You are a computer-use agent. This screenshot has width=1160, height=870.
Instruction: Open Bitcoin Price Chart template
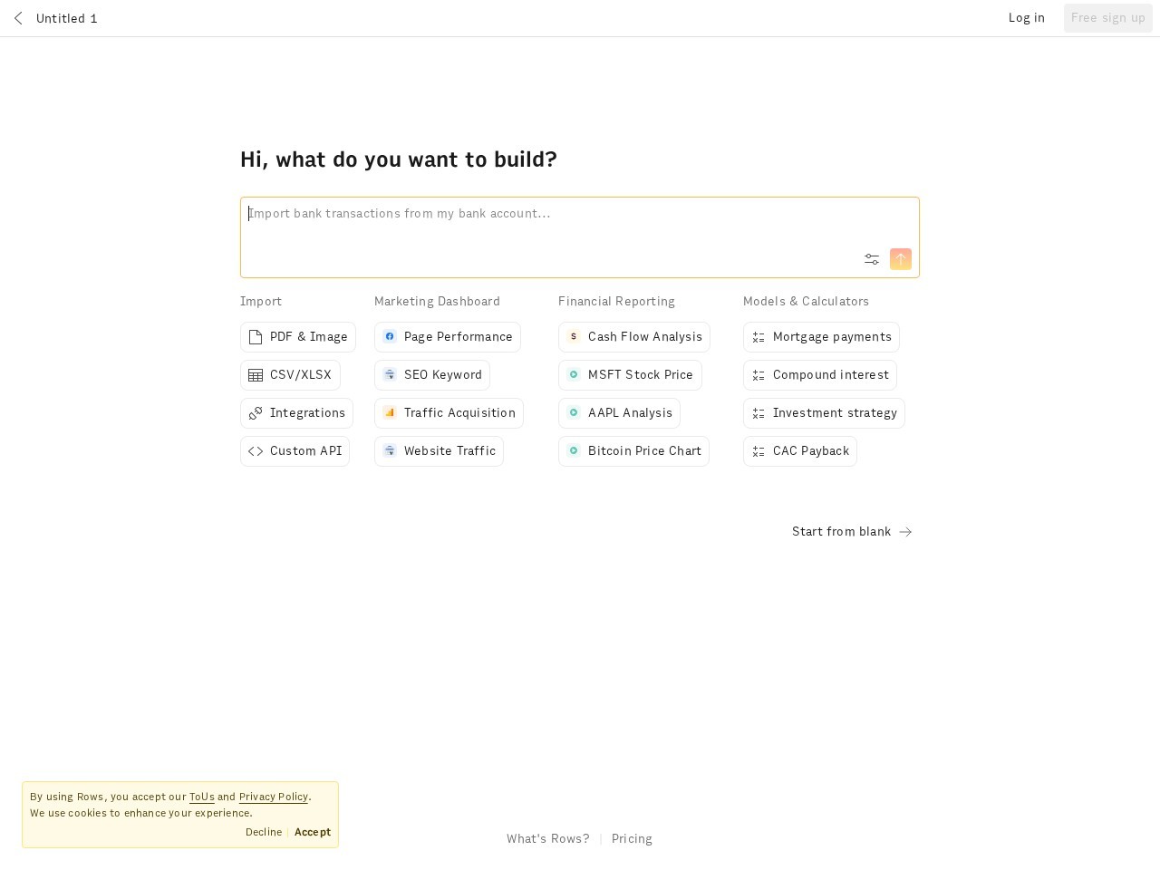pyautogui.click(x=633, y=451)
